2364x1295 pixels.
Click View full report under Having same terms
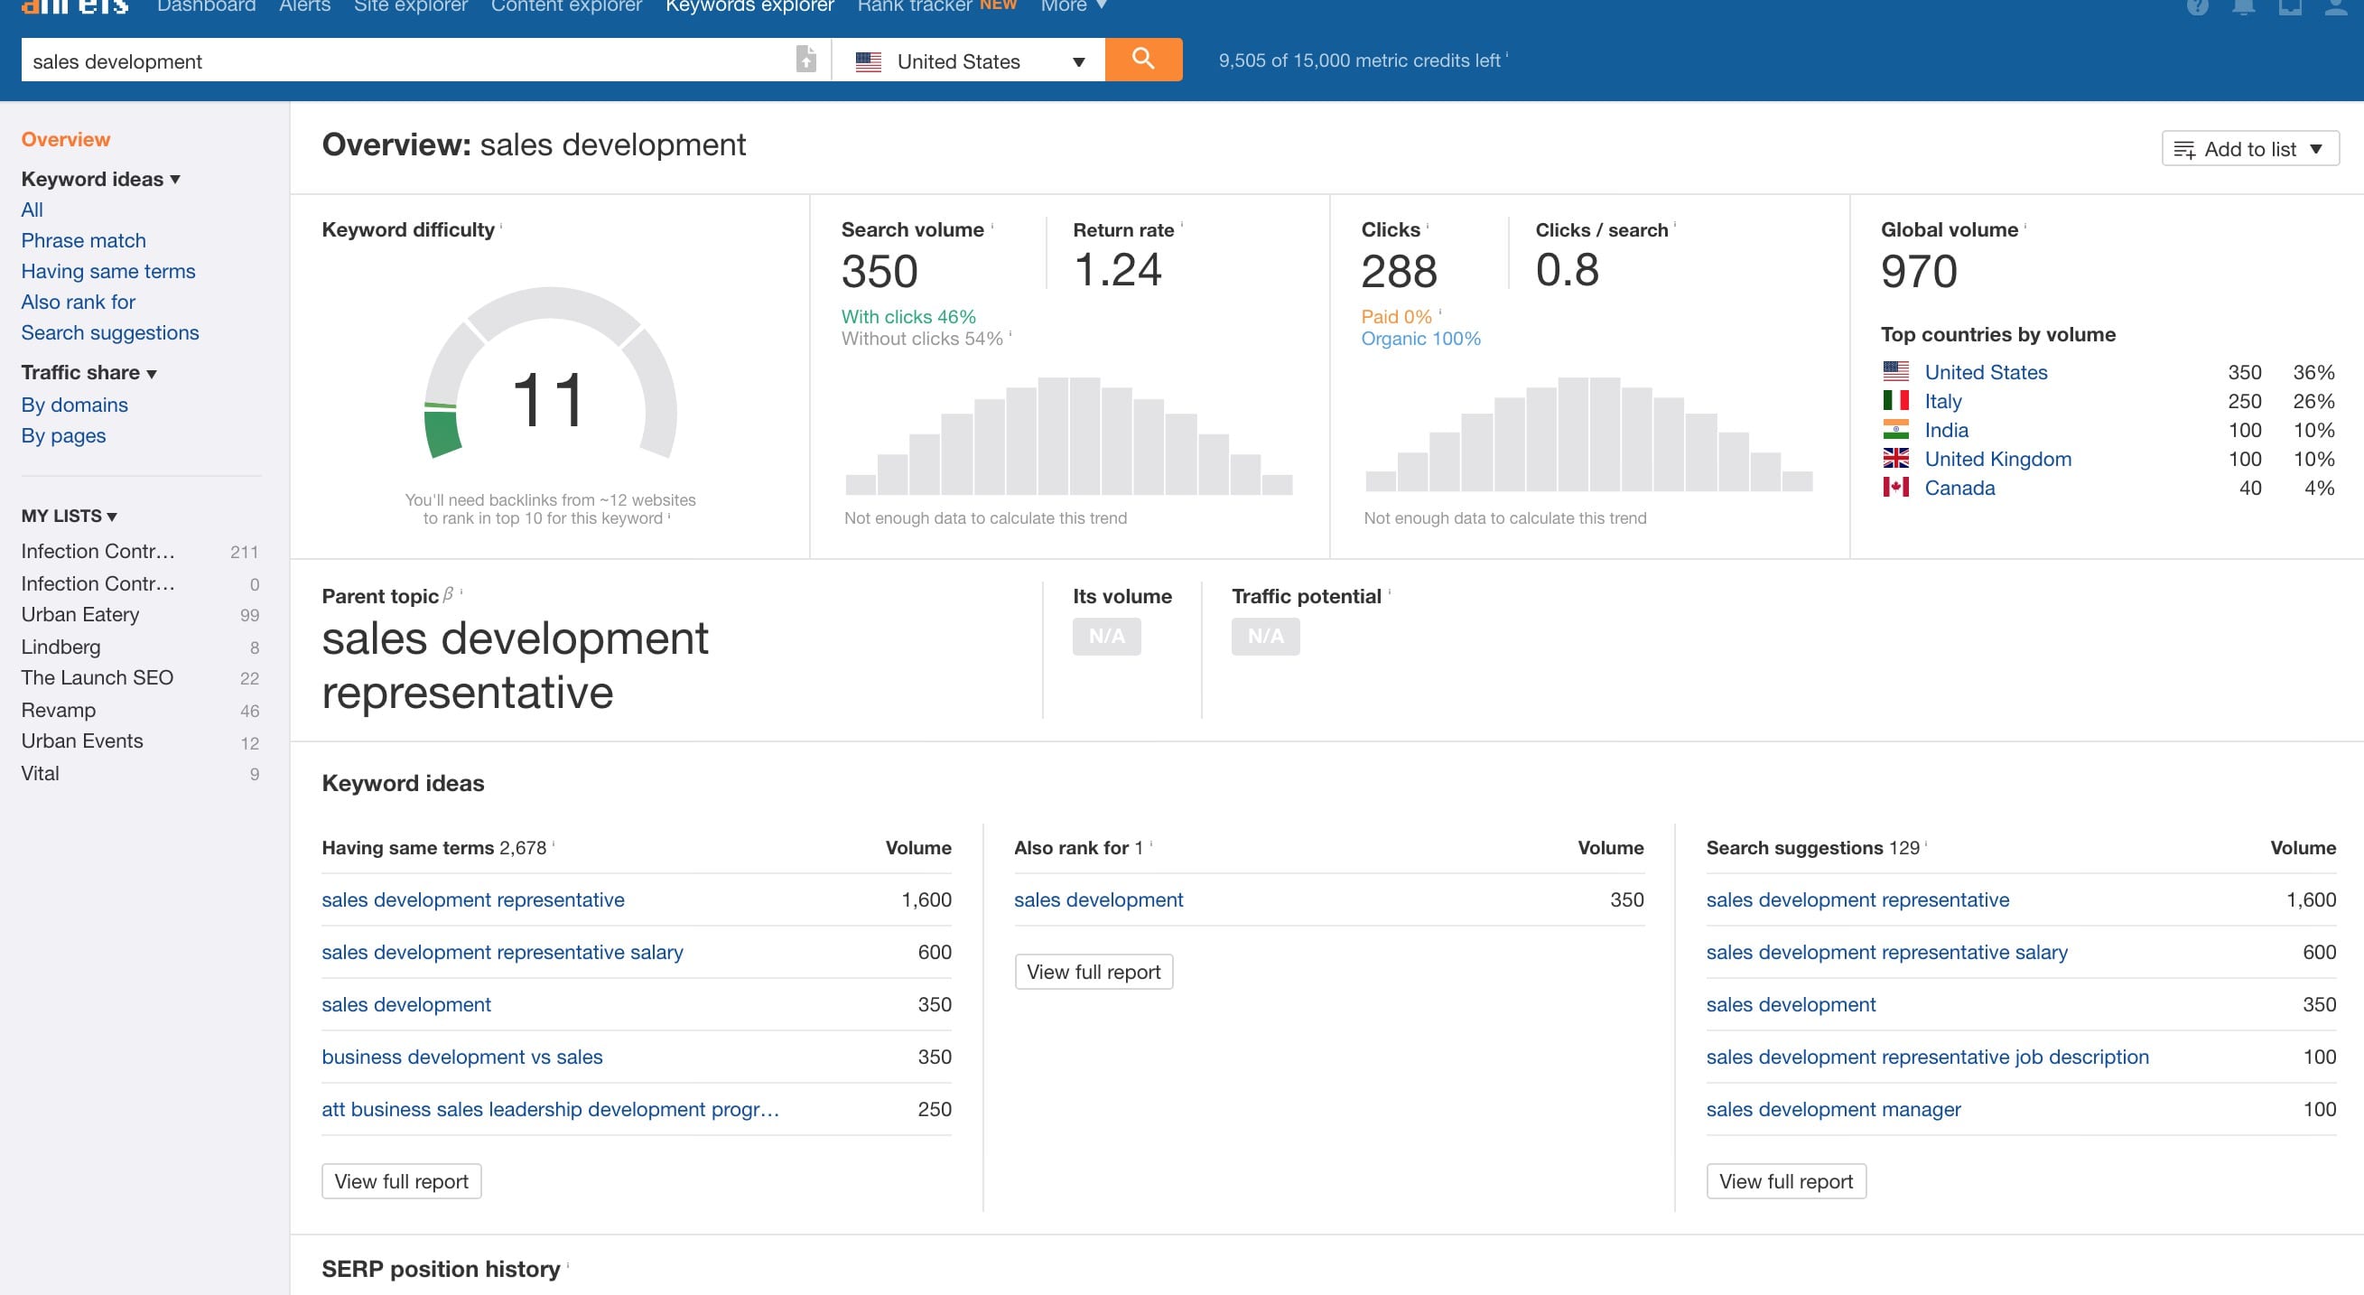[x=401, y=1181]
